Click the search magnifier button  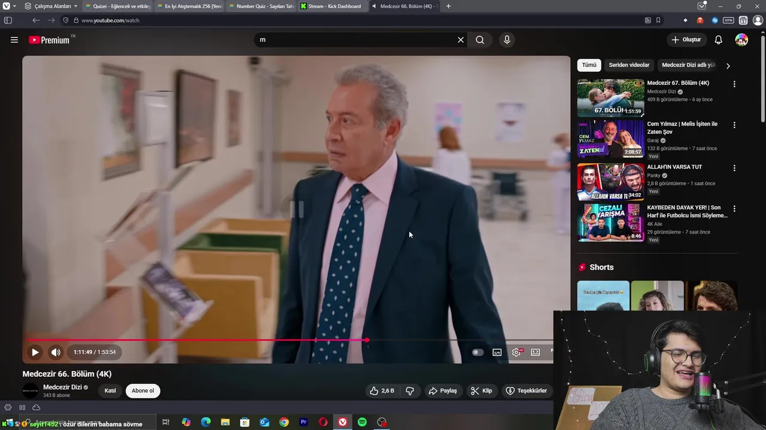click(480, 40)
